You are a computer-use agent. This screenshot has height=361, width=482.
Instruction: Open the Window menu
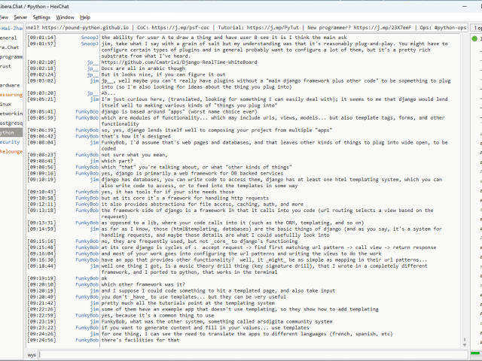pos(66,17)
